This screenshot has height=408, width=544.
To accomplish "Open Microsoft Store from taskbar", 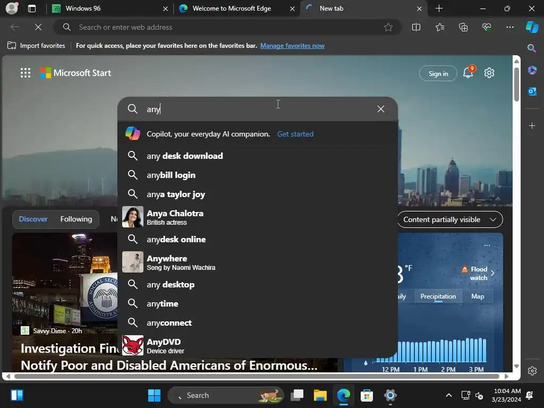I will click(x=367, y=395).
